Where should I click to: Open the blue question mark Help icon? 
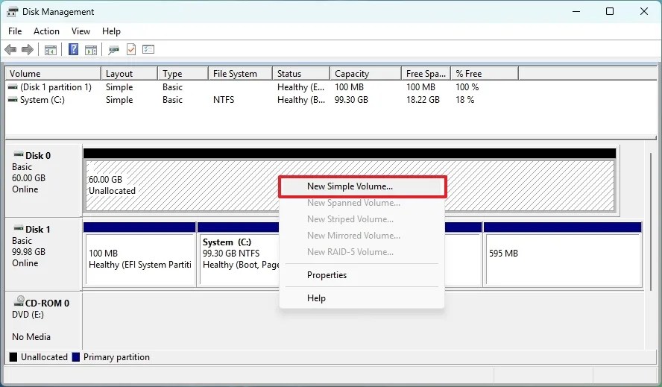[x=74, y=49]
